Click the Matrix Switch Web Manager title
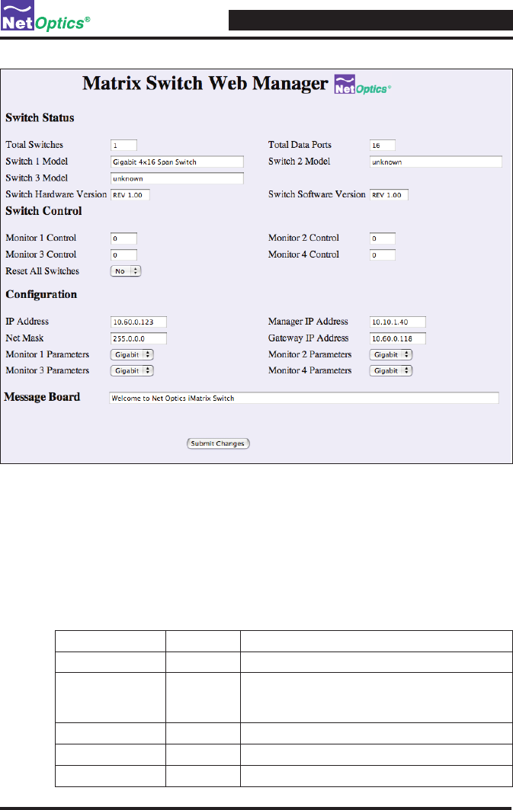The width and height of the screenshot is (513, 810). pos(205,84)
